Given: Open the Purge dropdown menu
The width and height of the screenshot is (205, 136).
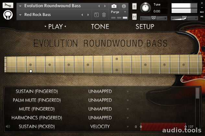Looking at the screenshot, I should coord(125,12).
